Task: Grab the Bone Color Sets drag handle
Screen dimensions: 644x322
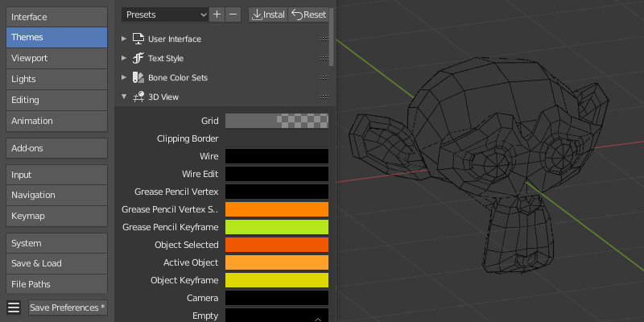Action: [x=324, y=77]
